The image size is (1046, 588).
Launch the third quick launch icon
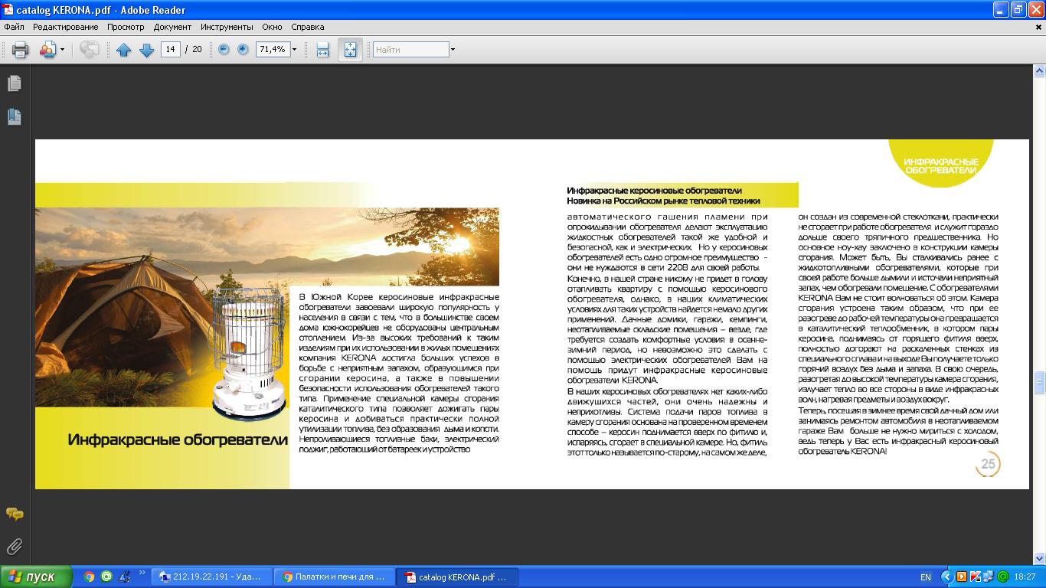pos(124,577)
